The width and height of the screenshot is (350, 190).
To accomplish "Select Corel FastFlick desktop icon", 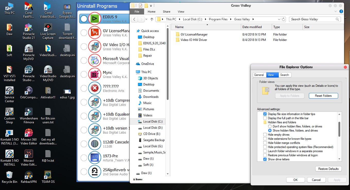I will click(29, 10).
